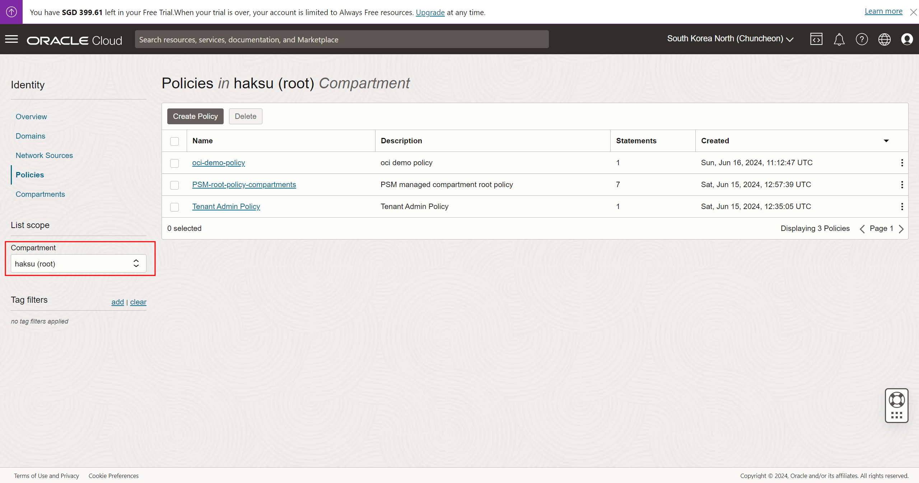Open the notifications bell
This screenshot has height=483, width=919.
[839, 39]
